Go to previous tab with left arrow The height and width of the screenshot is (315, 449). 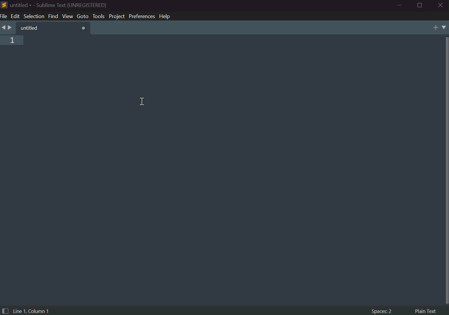pos(3,28)
